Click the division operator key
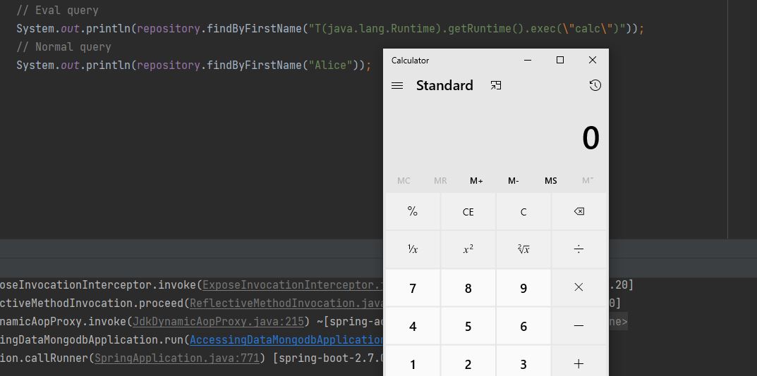 pos(579,249)
